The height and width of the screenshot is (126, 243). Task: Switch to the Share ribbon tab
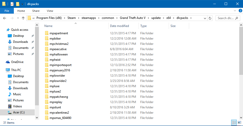click(36, 11)
